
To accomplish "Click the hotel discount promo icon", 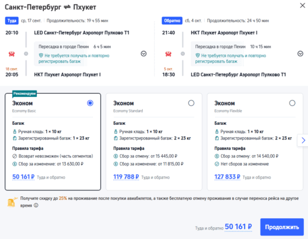I will (12, 202).
